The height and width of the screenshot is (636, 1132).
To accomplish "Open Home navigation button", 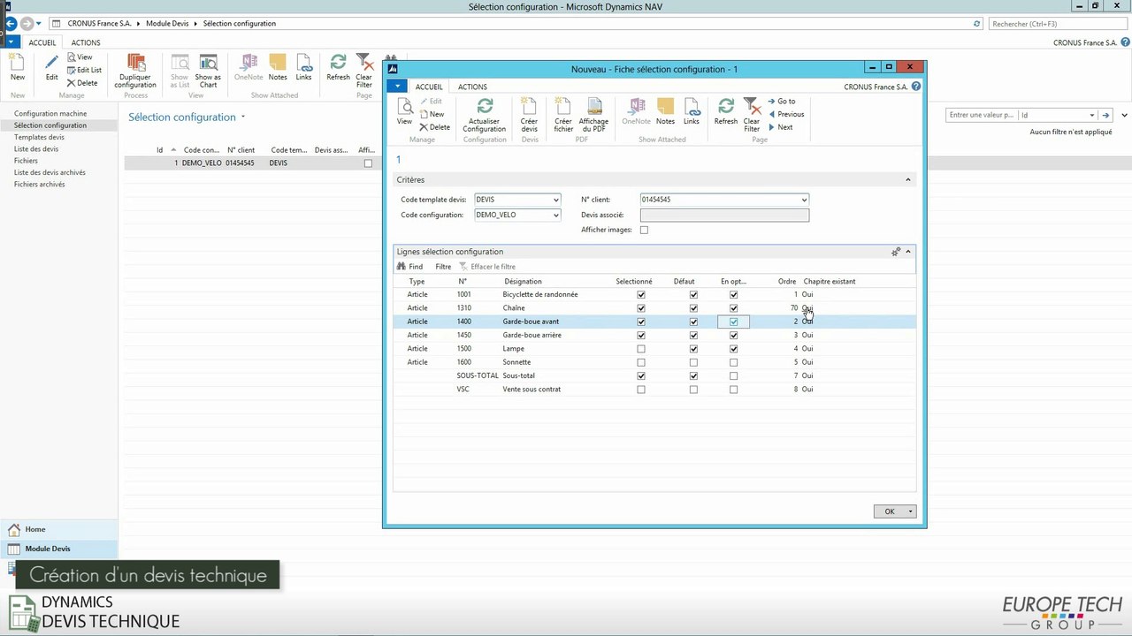I will click(58, 529).
